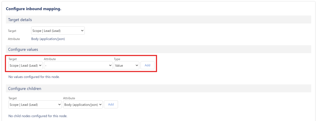Click the Attribute label in Target details
This screenshot has width=317, height=121.
click(14, 39)
